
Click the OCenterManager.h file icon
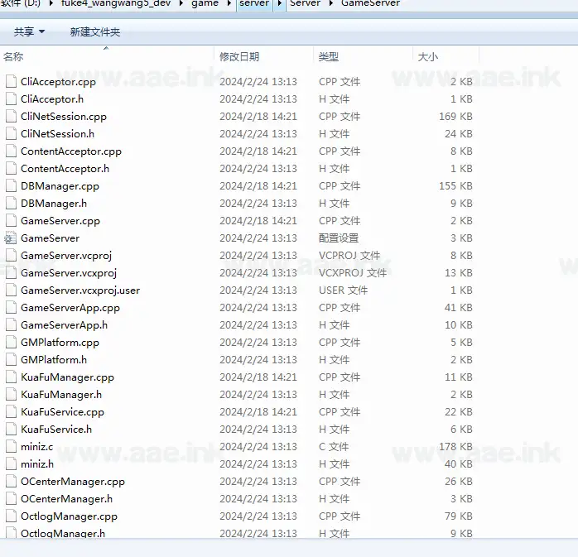(x=11, y=498)
